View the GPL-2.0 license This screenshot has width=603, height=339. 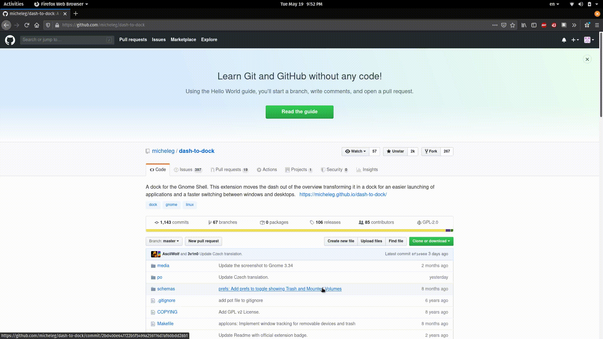tap(427, 222)
